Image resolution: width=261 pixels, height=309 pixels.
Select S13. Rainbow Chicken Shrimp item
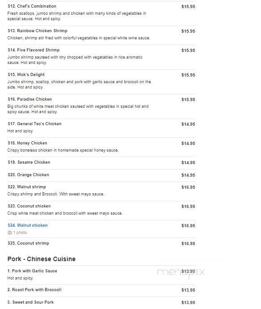pyautogui.click(x=38, y=31)
